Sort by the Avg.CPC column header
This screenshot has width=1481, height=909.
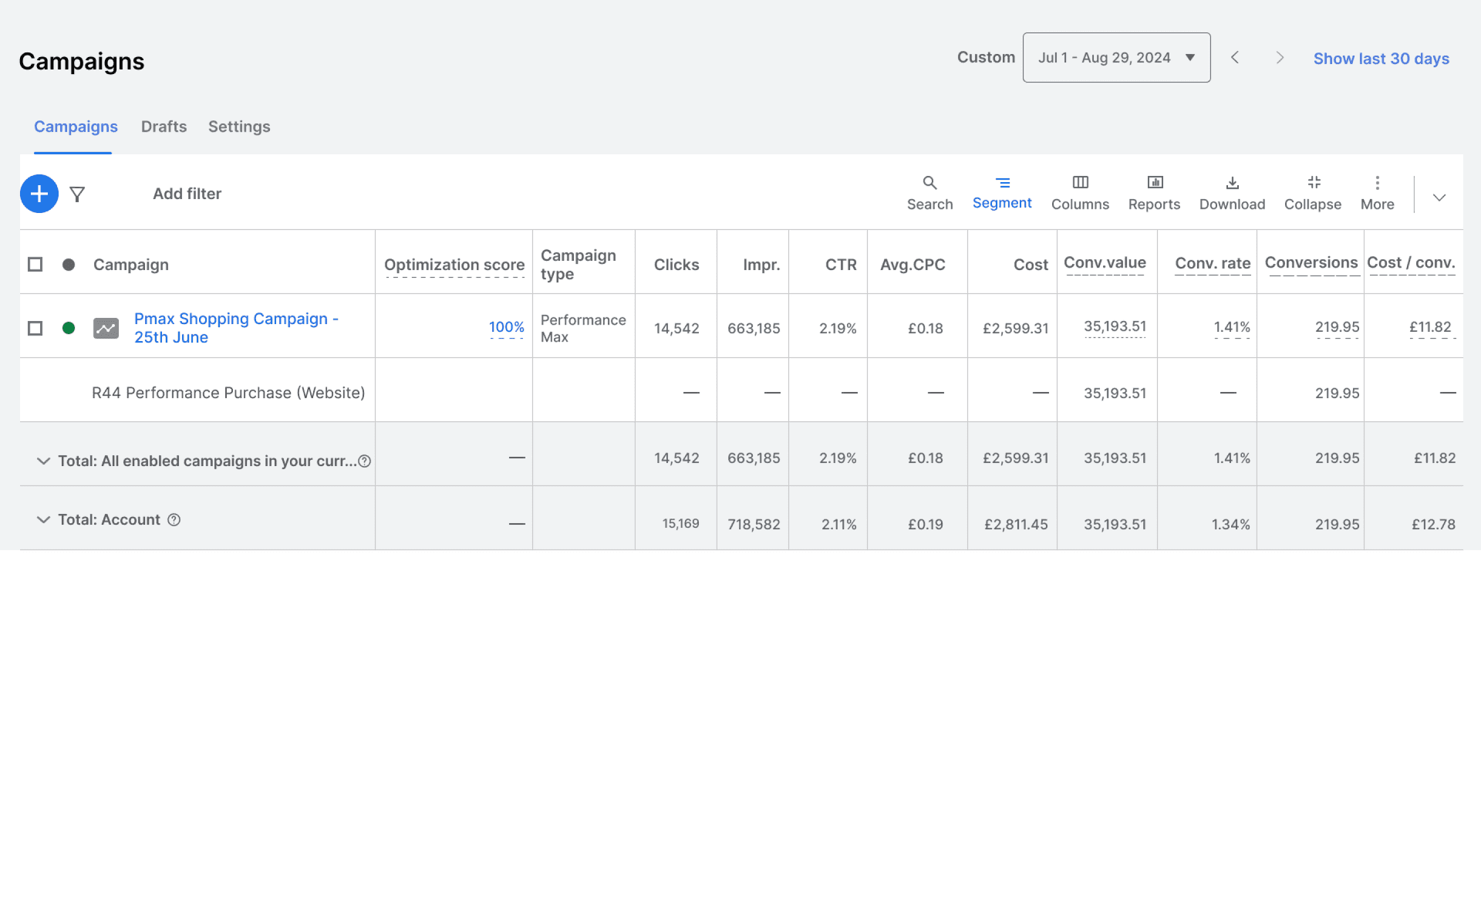(913, 265)
